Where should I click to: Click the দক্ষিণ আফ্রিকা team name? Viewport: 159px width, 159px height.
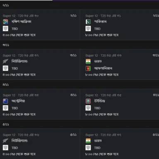click(21, 22)
